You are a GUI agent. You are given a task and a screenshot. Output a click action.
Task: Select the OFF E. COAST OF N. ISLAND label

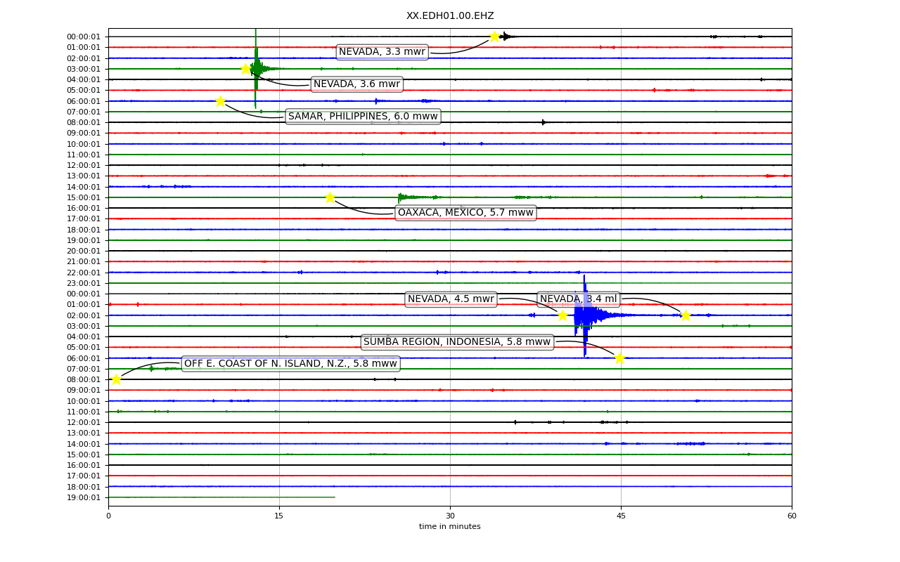pyautogui.click(x=290, y=363)
